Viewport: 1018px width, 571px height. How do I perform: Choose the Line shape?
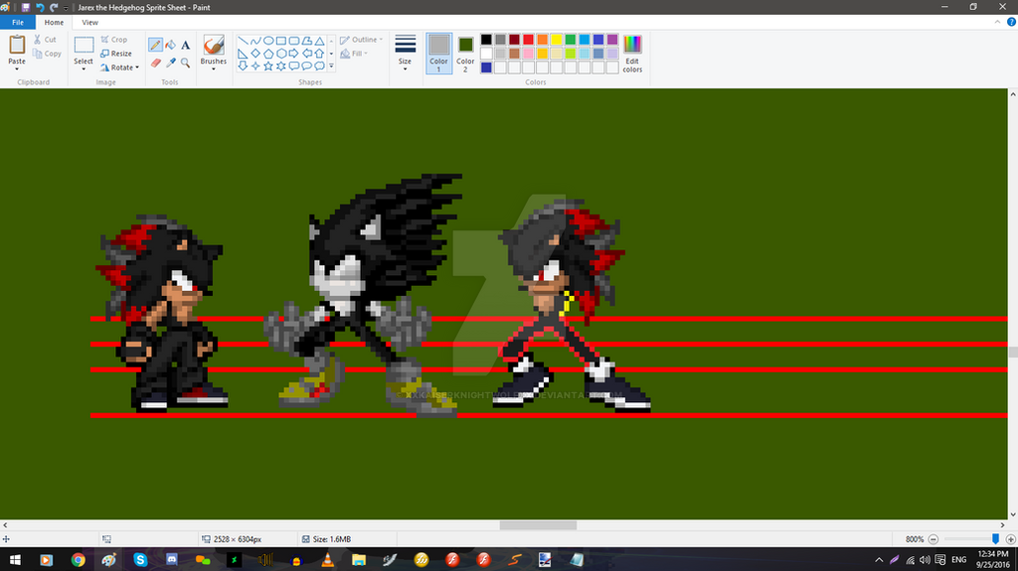(243, 41)
